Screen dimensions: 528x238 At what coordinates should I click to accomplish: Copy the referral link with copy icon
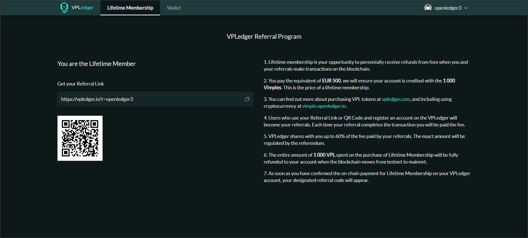(247, 99)
